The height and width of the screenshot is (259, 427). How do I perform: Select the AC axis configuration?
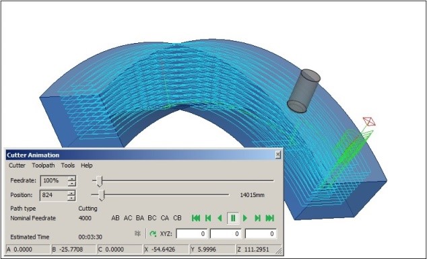click(128, 218)
